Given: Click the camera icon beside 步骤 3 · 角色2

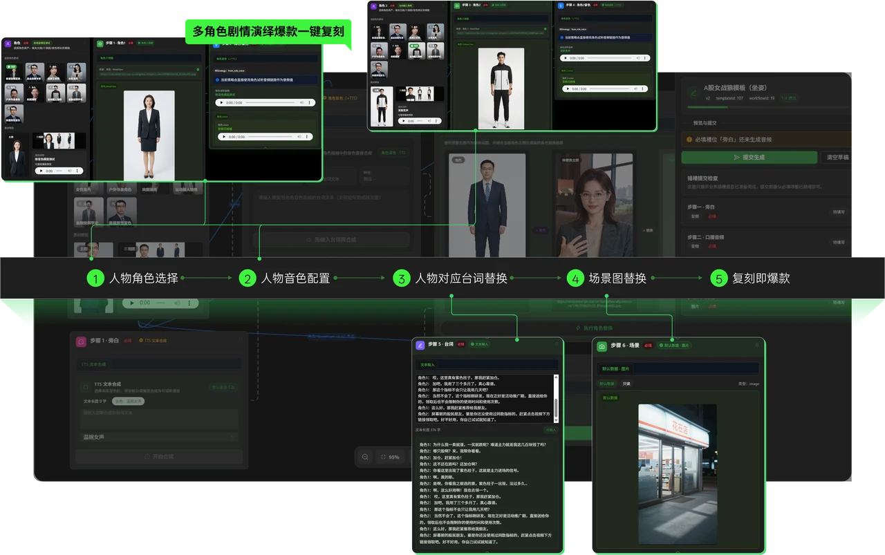Looking at the screenshot, I should (x=458, y=5).
